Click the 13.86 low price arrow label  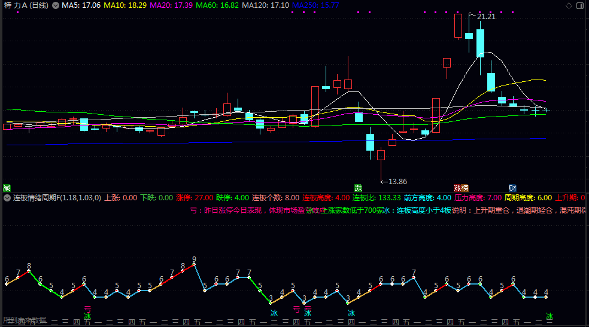tap(397, 182)
